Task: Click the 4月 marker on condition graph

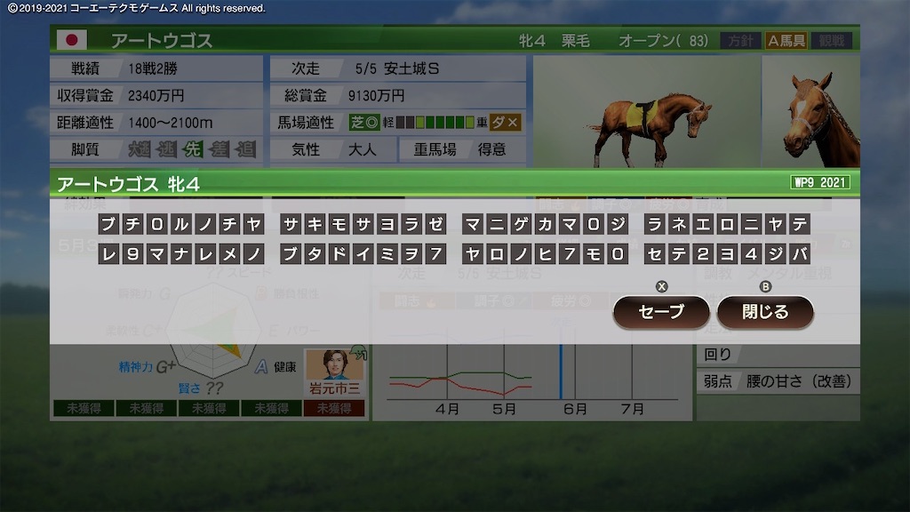Action: coord(447,409)
